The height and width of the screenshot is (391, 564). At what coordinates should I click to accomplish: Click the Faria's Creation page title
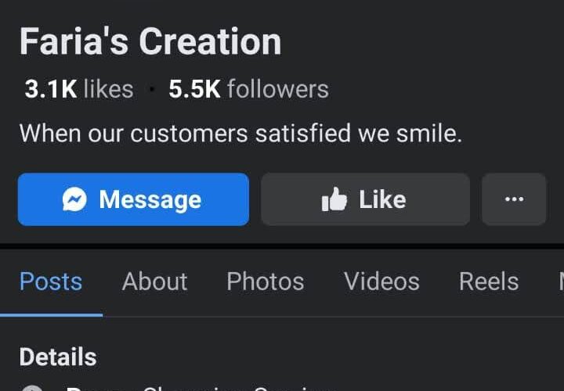[150, 41]
